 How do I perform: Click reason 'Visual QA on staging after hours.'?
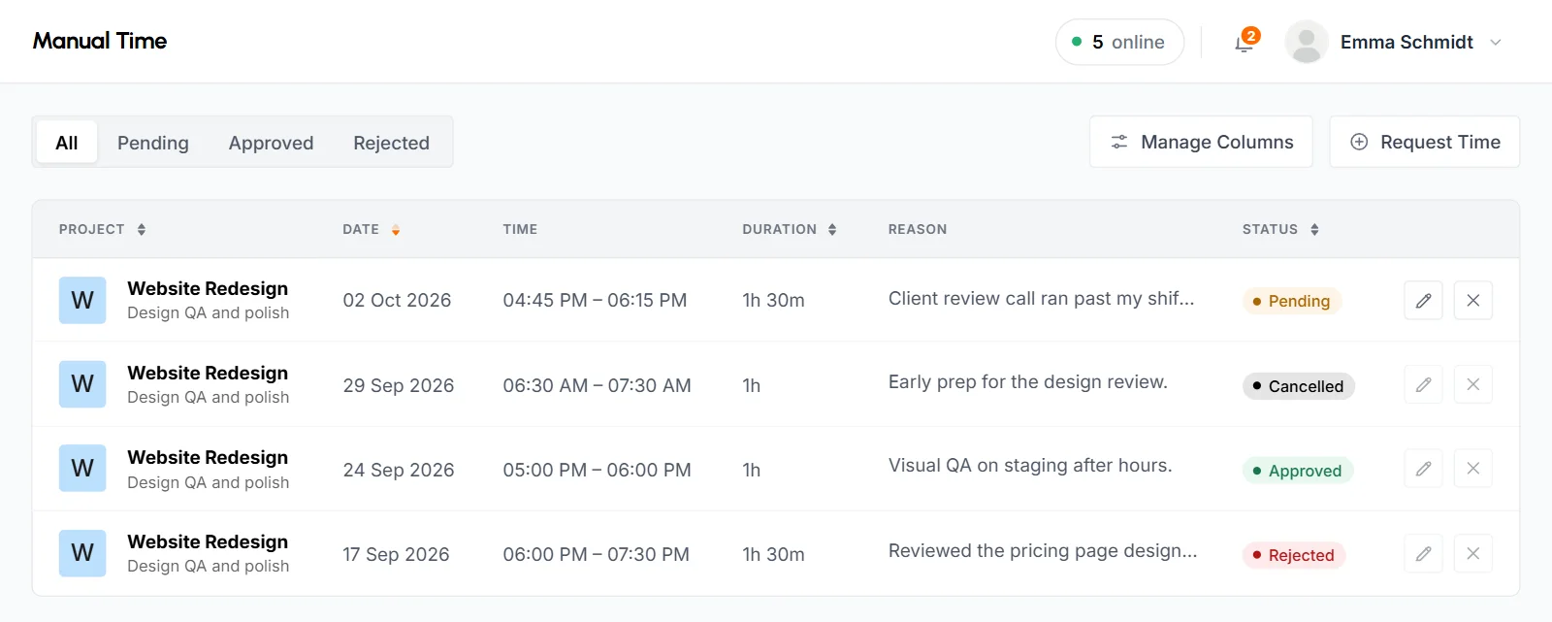point(1030,465)
